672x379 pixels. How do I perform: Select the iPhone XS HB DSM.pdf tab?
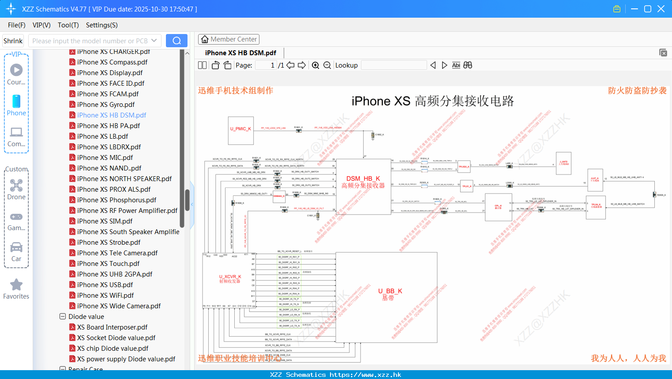click(x=240, y=53)
